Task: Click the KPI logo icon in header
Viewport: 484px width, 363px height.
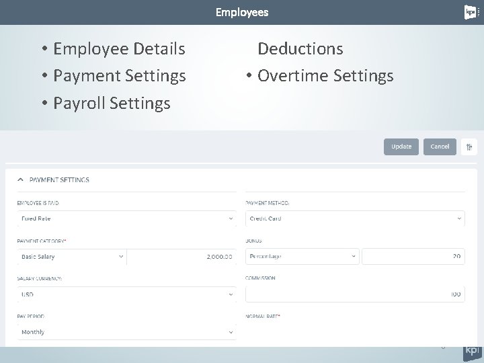Action: tap(471, 12)
